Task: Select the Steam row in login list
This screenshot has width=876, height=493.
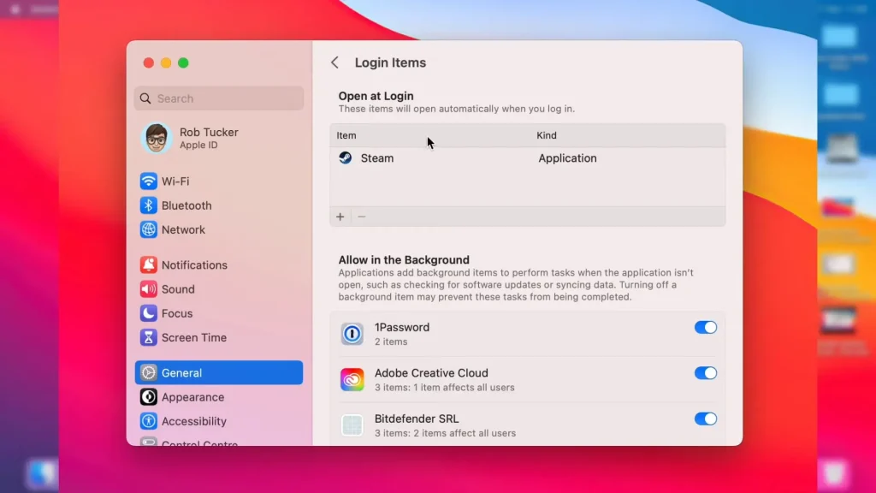Action: point(527,158)
